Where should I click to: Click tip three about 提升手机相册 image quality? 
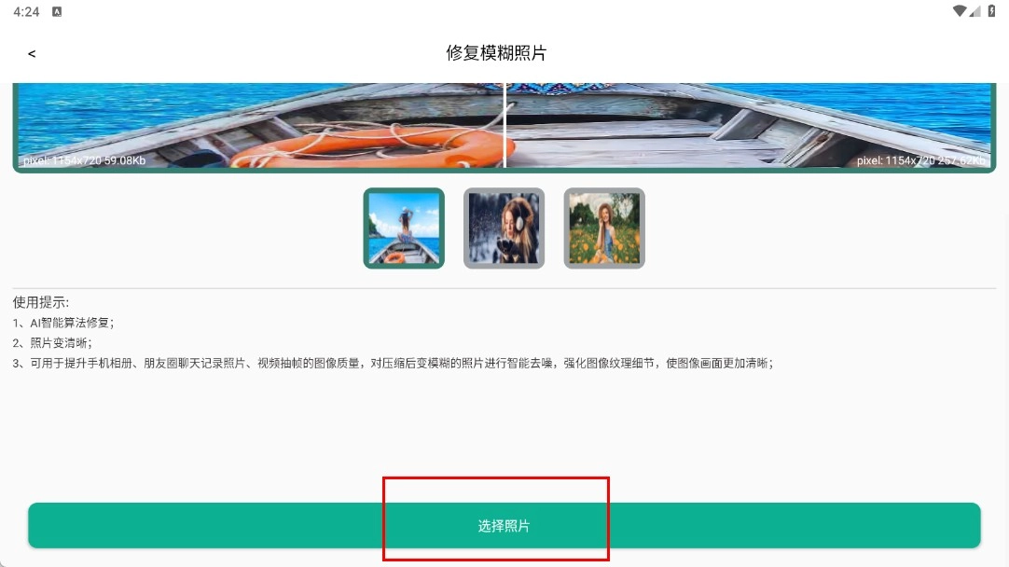[393, 363]
